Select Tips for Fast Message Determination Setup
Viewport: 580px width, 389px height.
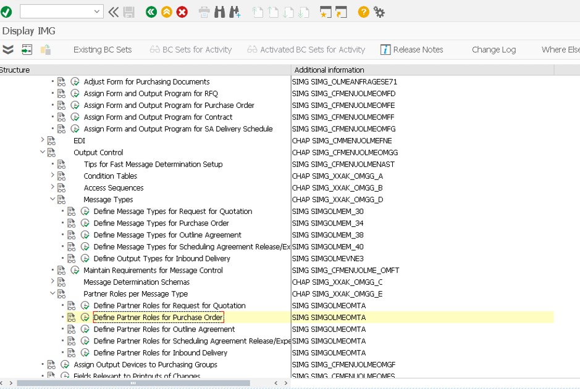click(153, 164)
